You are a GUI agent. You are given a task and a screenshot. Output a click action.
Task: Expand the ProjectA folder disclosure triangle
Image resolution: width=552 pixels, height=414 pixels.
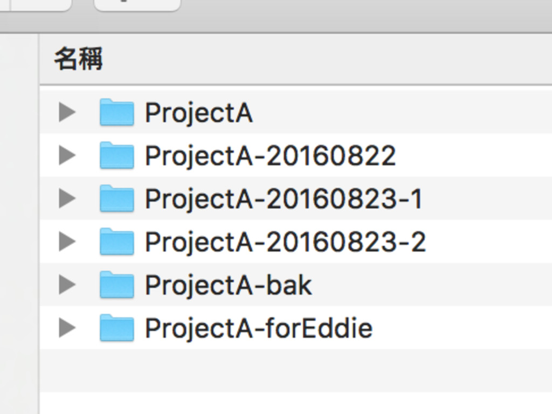coord(67,113)
